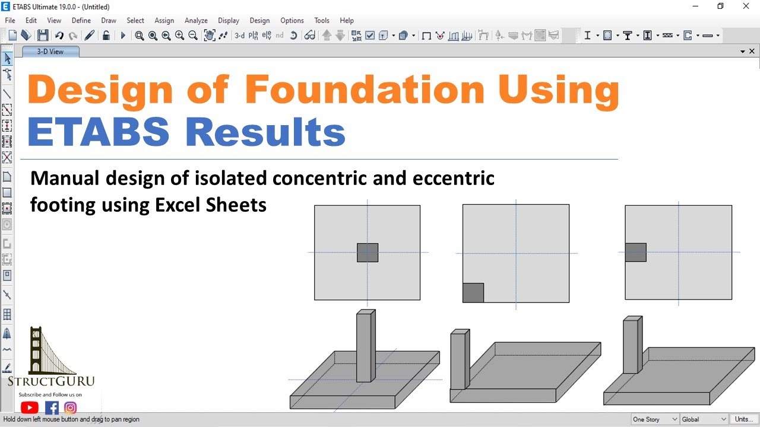Image resolution: width=760 pixels, height=427 pixels.
Task: Save the model with the floppy icon
Action: [x=43, y=36]
